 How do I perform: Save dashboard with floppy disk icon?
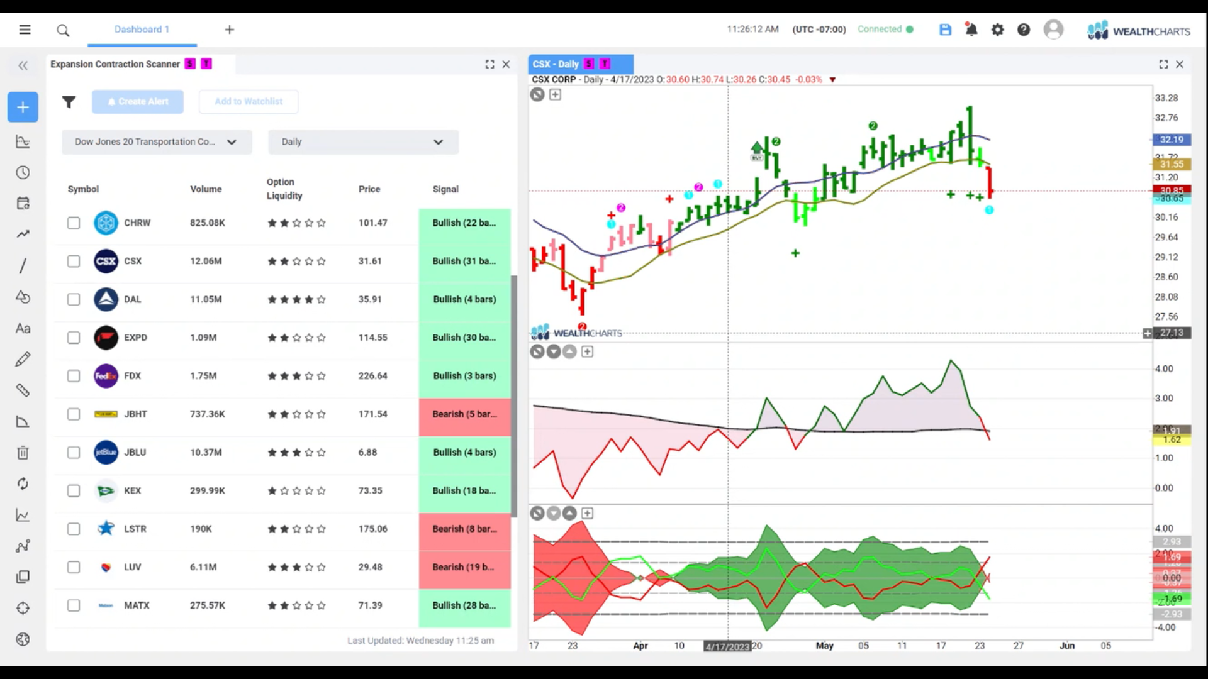945,30
